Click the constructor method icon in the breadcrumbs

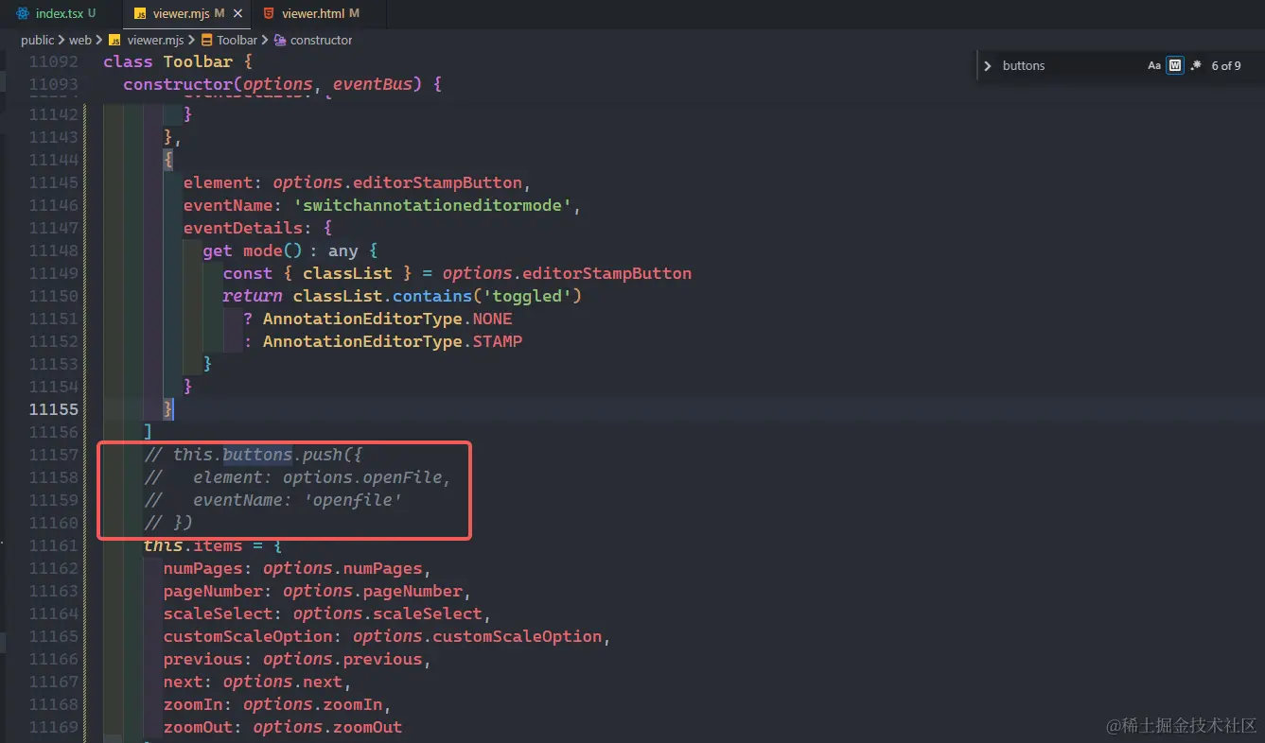tap(278, 40)
